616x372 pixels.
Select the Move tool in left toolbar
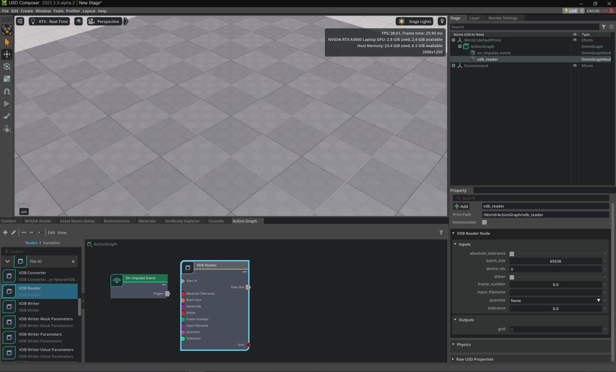pos(7,54)
